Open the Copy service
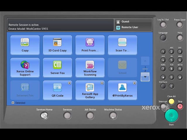This screenshot has width=187, height=140. tap(25, 45)
